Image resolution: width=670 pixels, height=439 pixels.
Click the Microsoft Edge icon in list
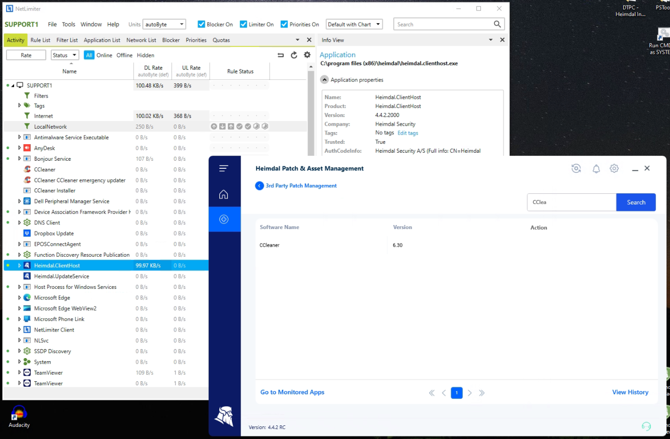(x=27, y=298)
